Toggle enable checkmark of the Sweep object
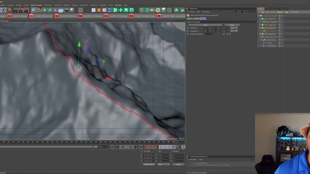The image size is (310, 174). click(x=282, y=40)
